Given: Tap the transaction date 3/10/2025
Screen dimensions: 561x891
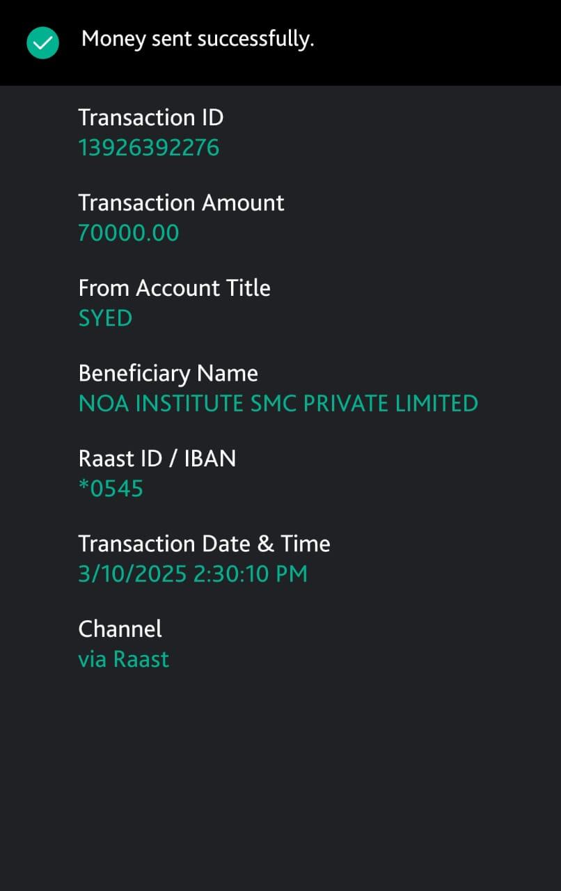Looking at the screenshot, I should pos(132,574).
